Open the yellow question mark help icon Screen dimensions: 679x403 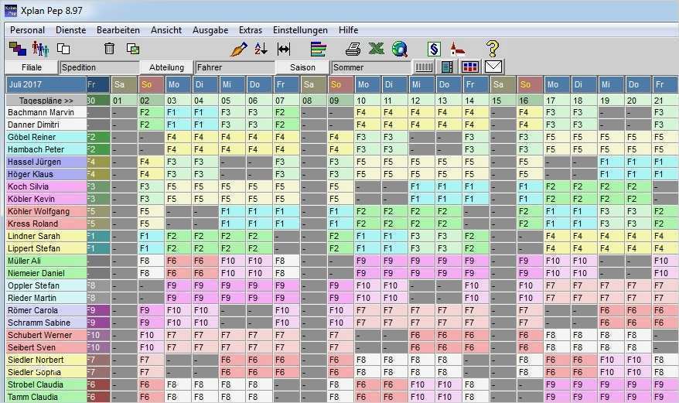pos(493,49)
